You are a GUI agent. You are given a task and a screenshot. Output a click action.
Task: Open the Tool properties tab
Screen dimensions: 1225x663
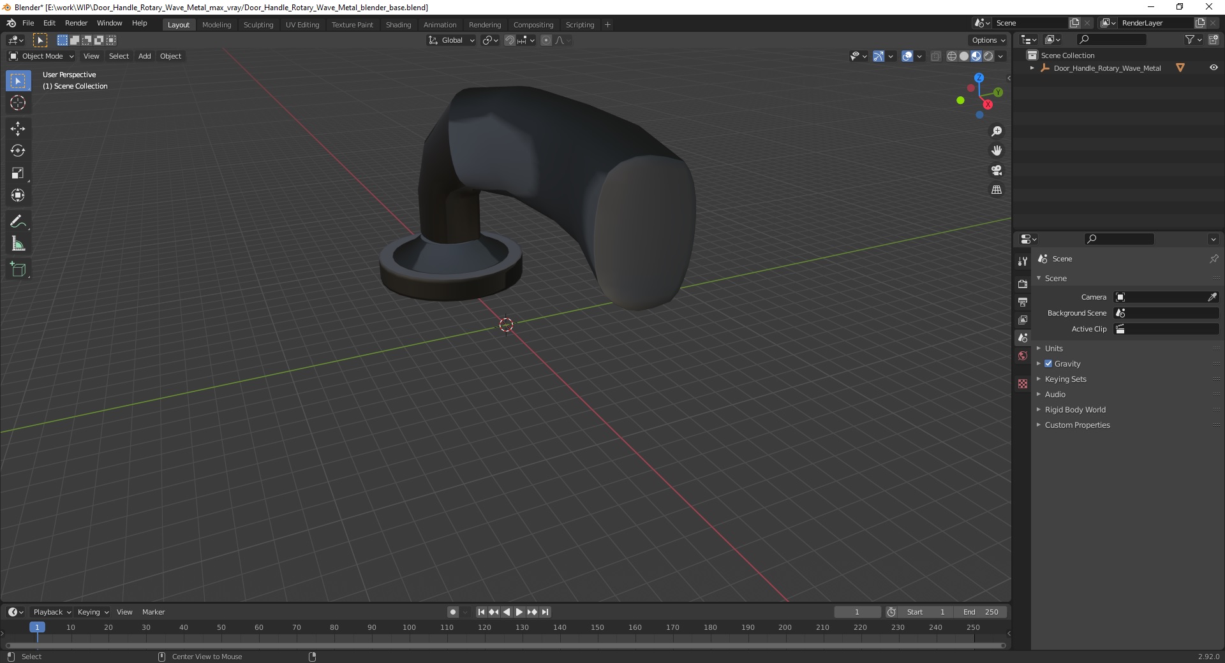(x=1023, y=261)
